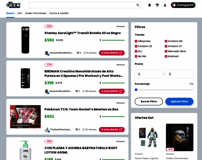Click The Geek Chronicles logo
Screen dimensions: 202x160
point(13,5)
